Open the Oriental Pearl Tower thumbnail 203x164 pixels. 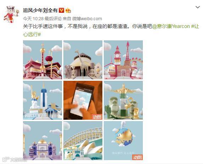pyautogui.click(x=43, y=60)
